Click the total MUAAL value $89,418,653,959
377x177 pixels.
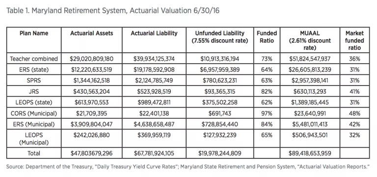click(x=310, y=154)
